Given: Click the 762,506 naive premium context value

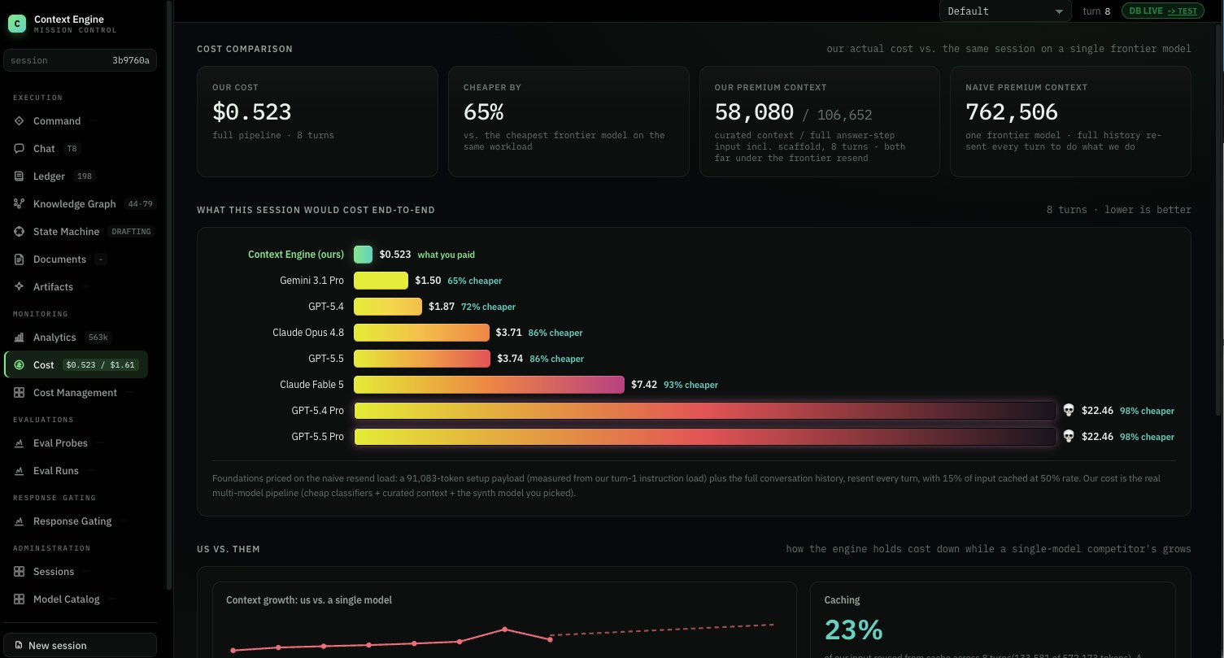Looking at the screenshot, I should (x=1012, y=111).
